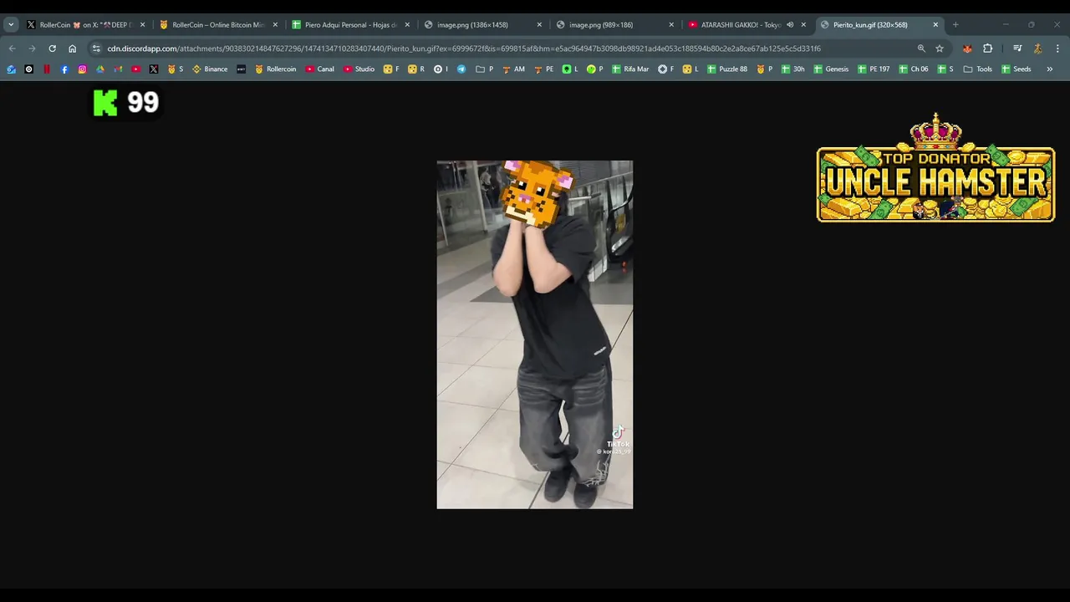Viewport: 1070px width, 602px height.
Task: Switch to the image.png (1386×1458) tab
Action: point(482,25)
